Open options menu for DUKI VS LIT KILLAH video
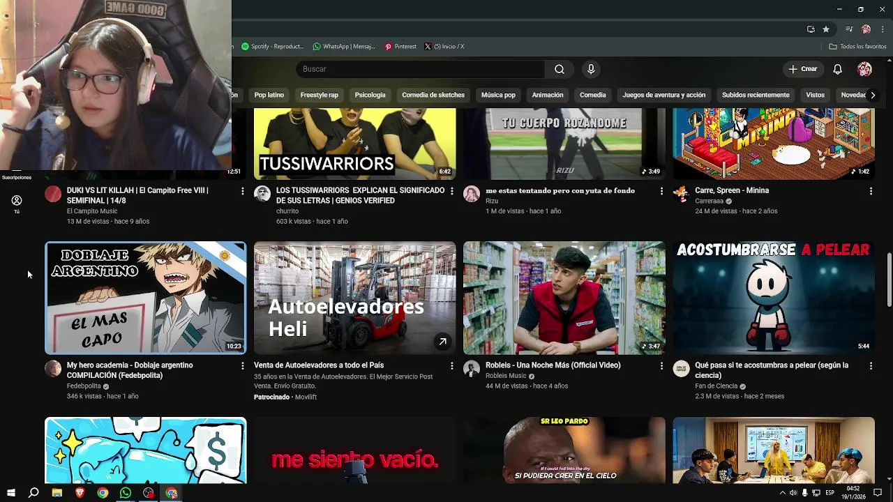 tap(243, 191)
